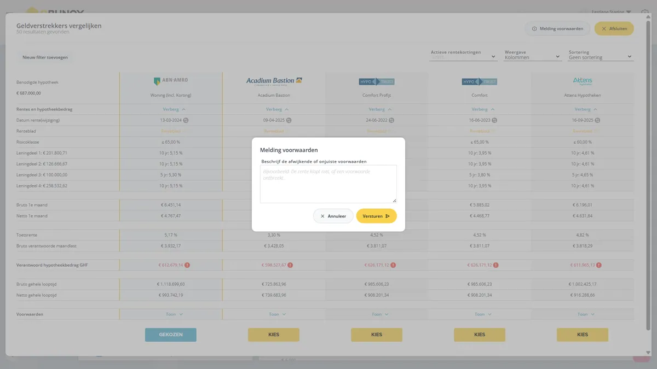Click the textarea resize handle in the dialog
657x369 pixels.
click(x=394, y=200)
